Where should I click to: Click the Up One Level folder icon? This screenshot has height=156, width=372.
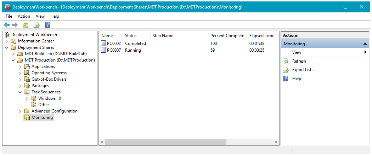tap(26, 25)
